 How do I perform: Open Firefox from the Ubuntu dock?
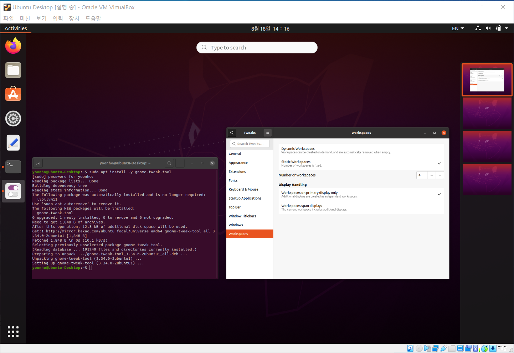(x=13, y=46)
